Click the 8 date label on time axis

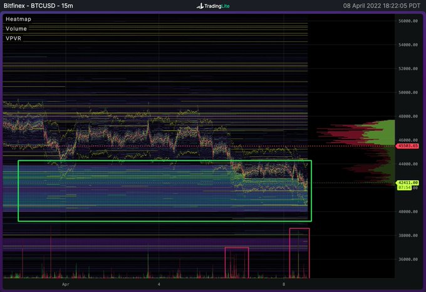tap(284, 284)
